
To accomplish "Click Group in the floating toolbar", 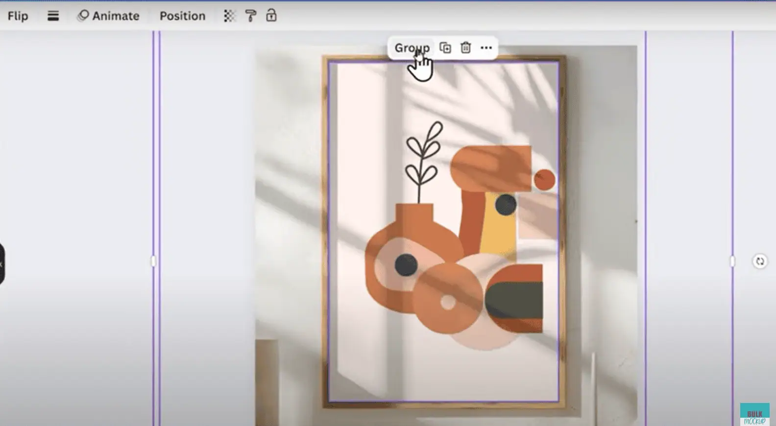I will 412,48.
